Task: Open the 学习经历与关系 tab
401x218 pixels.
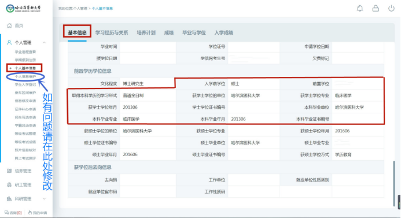Action: 112,32
